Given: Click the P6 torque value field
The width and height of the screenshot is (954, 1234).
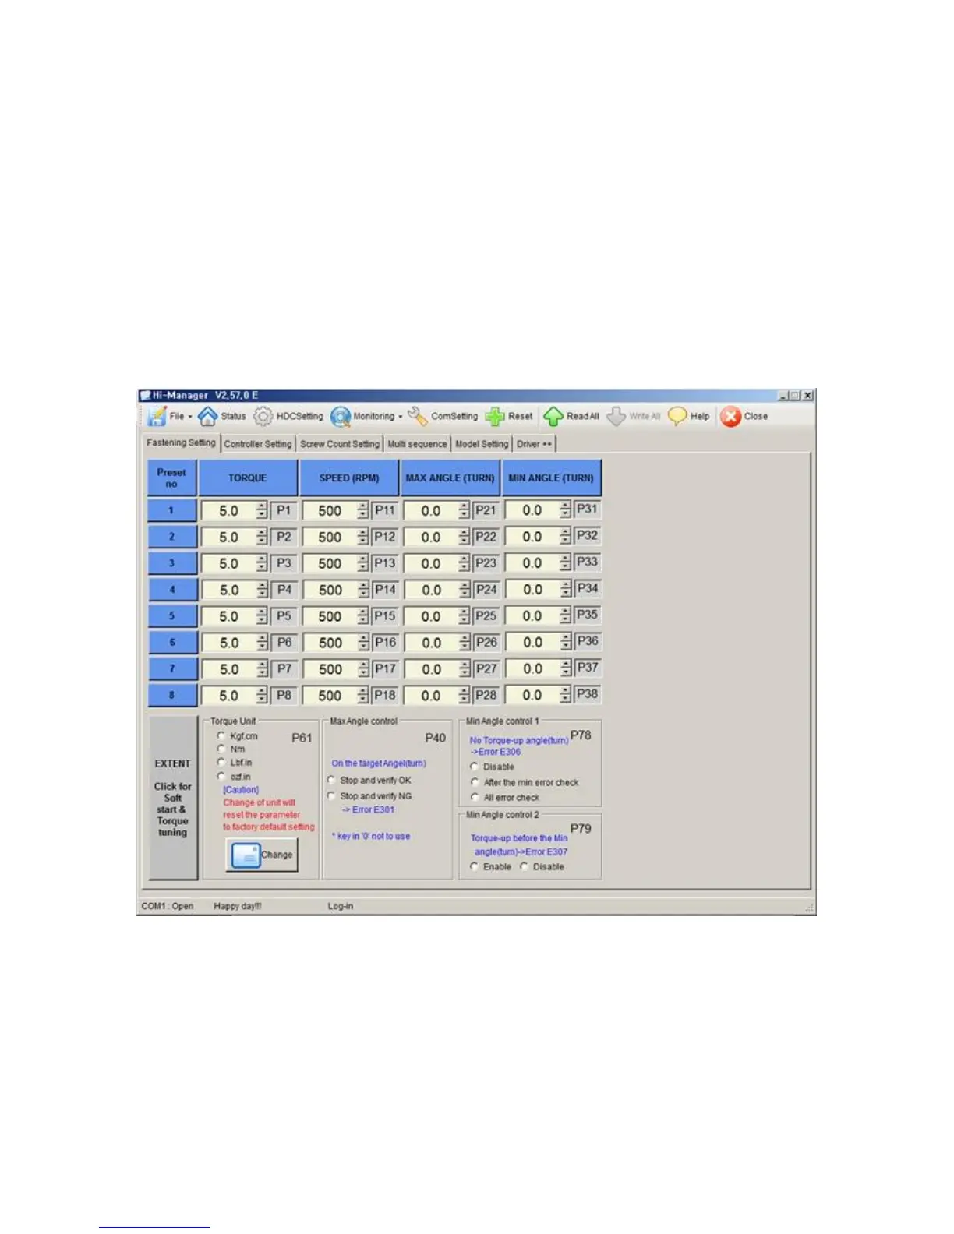Looking at the screenshot, I should [229, 643].
